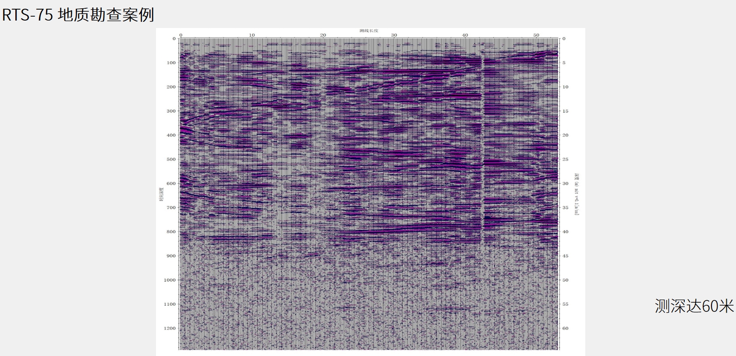This screenshot has width=736, height=356.
Task: Click the 1200 label on left axis
Action: click(170, 328)
